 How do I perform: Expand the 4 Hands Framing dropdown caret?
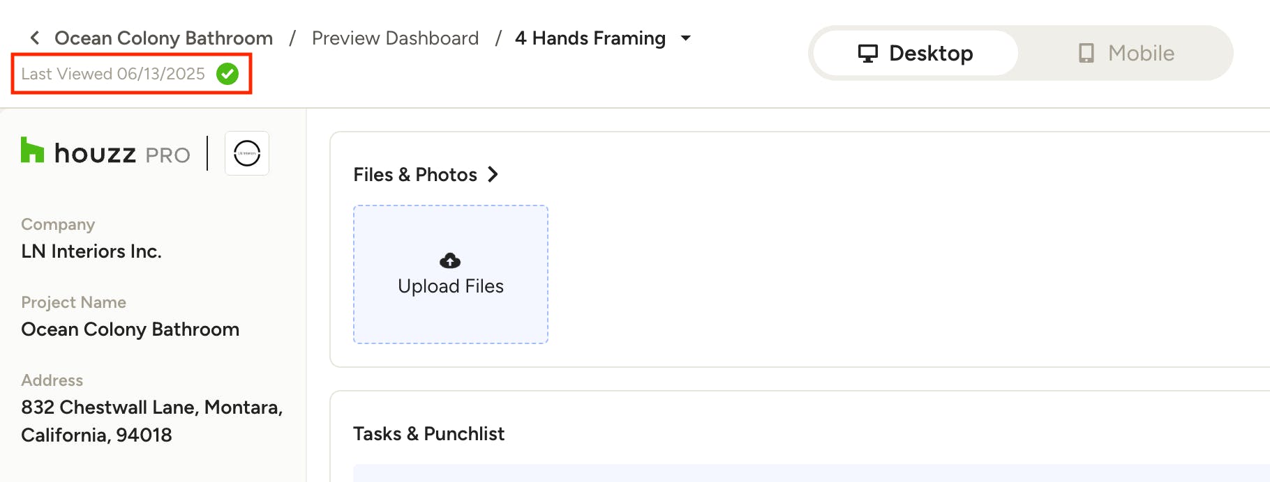(x=686, y=38)
